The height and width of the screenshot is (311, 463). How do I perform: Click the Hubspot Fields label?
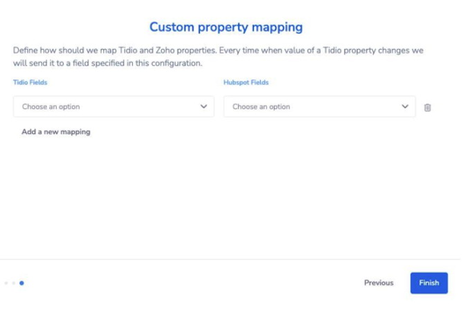246,82
